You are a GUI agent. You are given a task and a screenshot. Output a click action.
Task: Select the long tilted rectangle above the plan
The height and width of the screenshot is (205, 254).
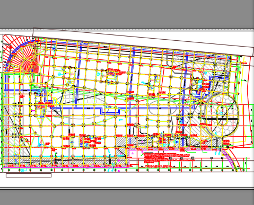tap(143, 42)
